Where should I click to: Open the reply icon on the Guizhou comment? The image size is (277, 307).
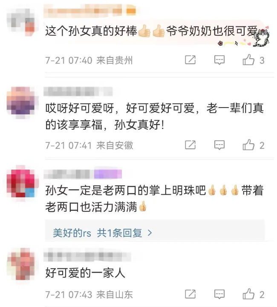pyautogui.click(x=219, y=60)
